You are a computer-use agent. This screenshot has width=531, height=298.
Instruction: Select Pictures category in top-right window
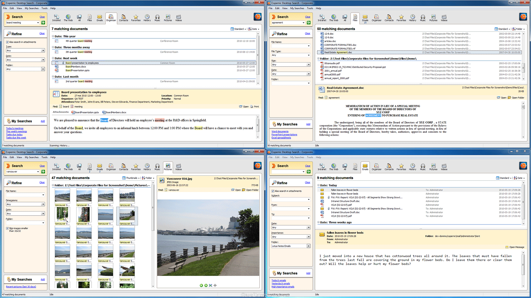[433, 18]
